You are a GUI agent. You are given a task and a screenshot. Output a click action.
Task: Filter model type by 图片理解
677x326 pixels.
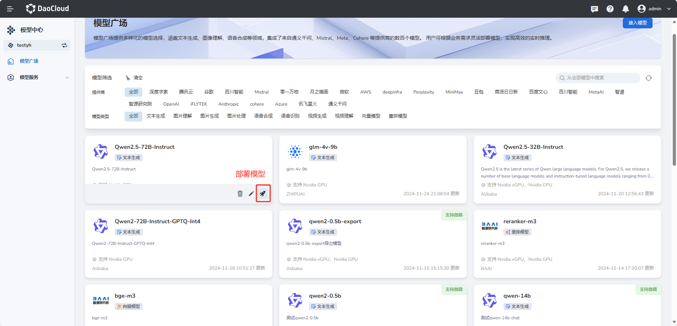click(183, 116)
